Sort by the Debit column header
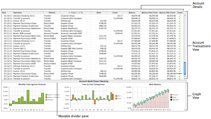The image size is (211, 119). [99, 13]
